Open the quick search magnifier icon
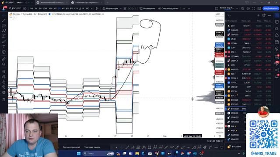 (x=242, y=8)
